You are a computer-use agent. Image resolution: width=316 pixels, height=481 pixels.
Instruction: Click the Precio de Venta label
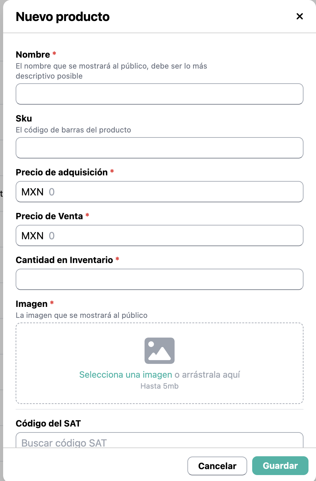click(x=49, y=216)
